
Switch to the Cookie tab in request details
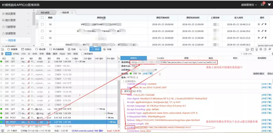point(161,58)
